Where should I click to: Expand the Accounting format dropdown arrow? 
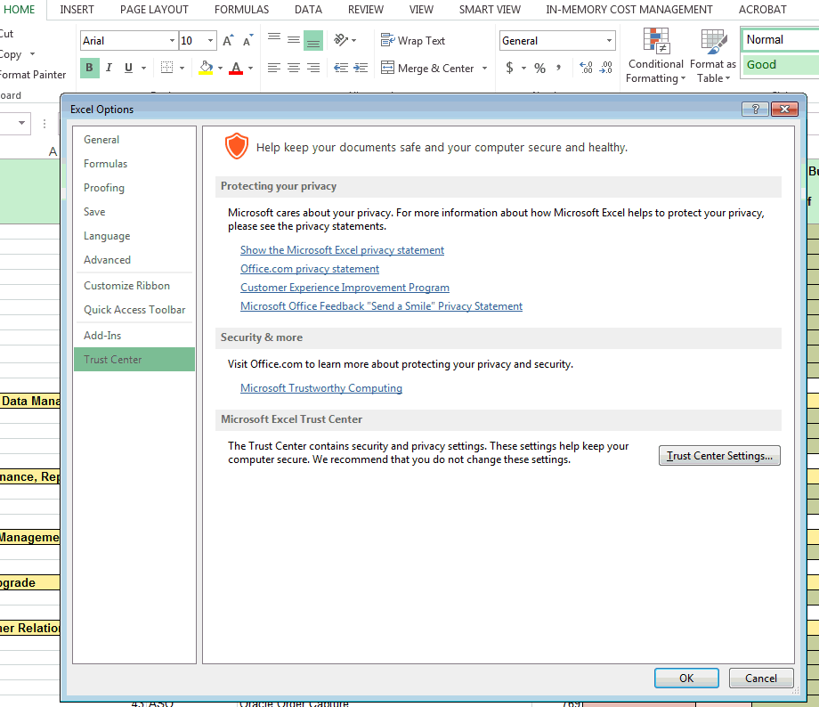coord(523,68)
